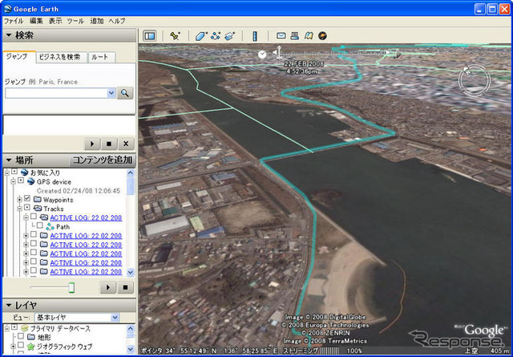
Task: Click places list scroll-down arrow
Action: pos(130,272)
